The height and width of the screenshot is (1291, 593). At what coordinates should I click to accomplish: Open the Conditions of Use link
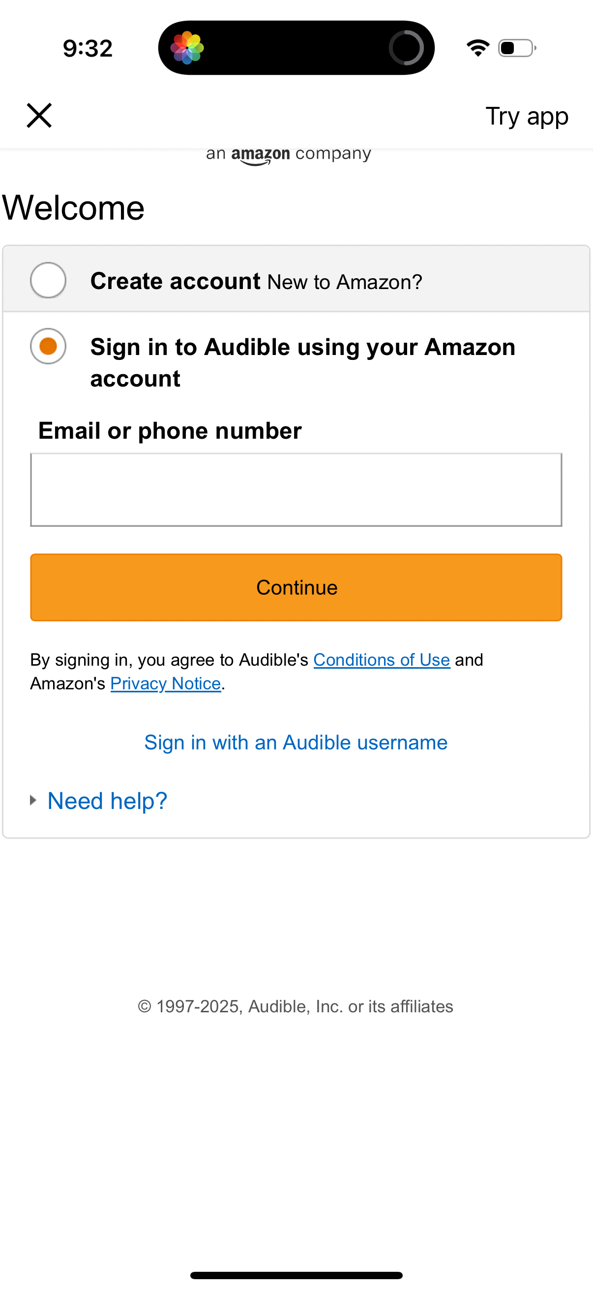click(382, 660)
